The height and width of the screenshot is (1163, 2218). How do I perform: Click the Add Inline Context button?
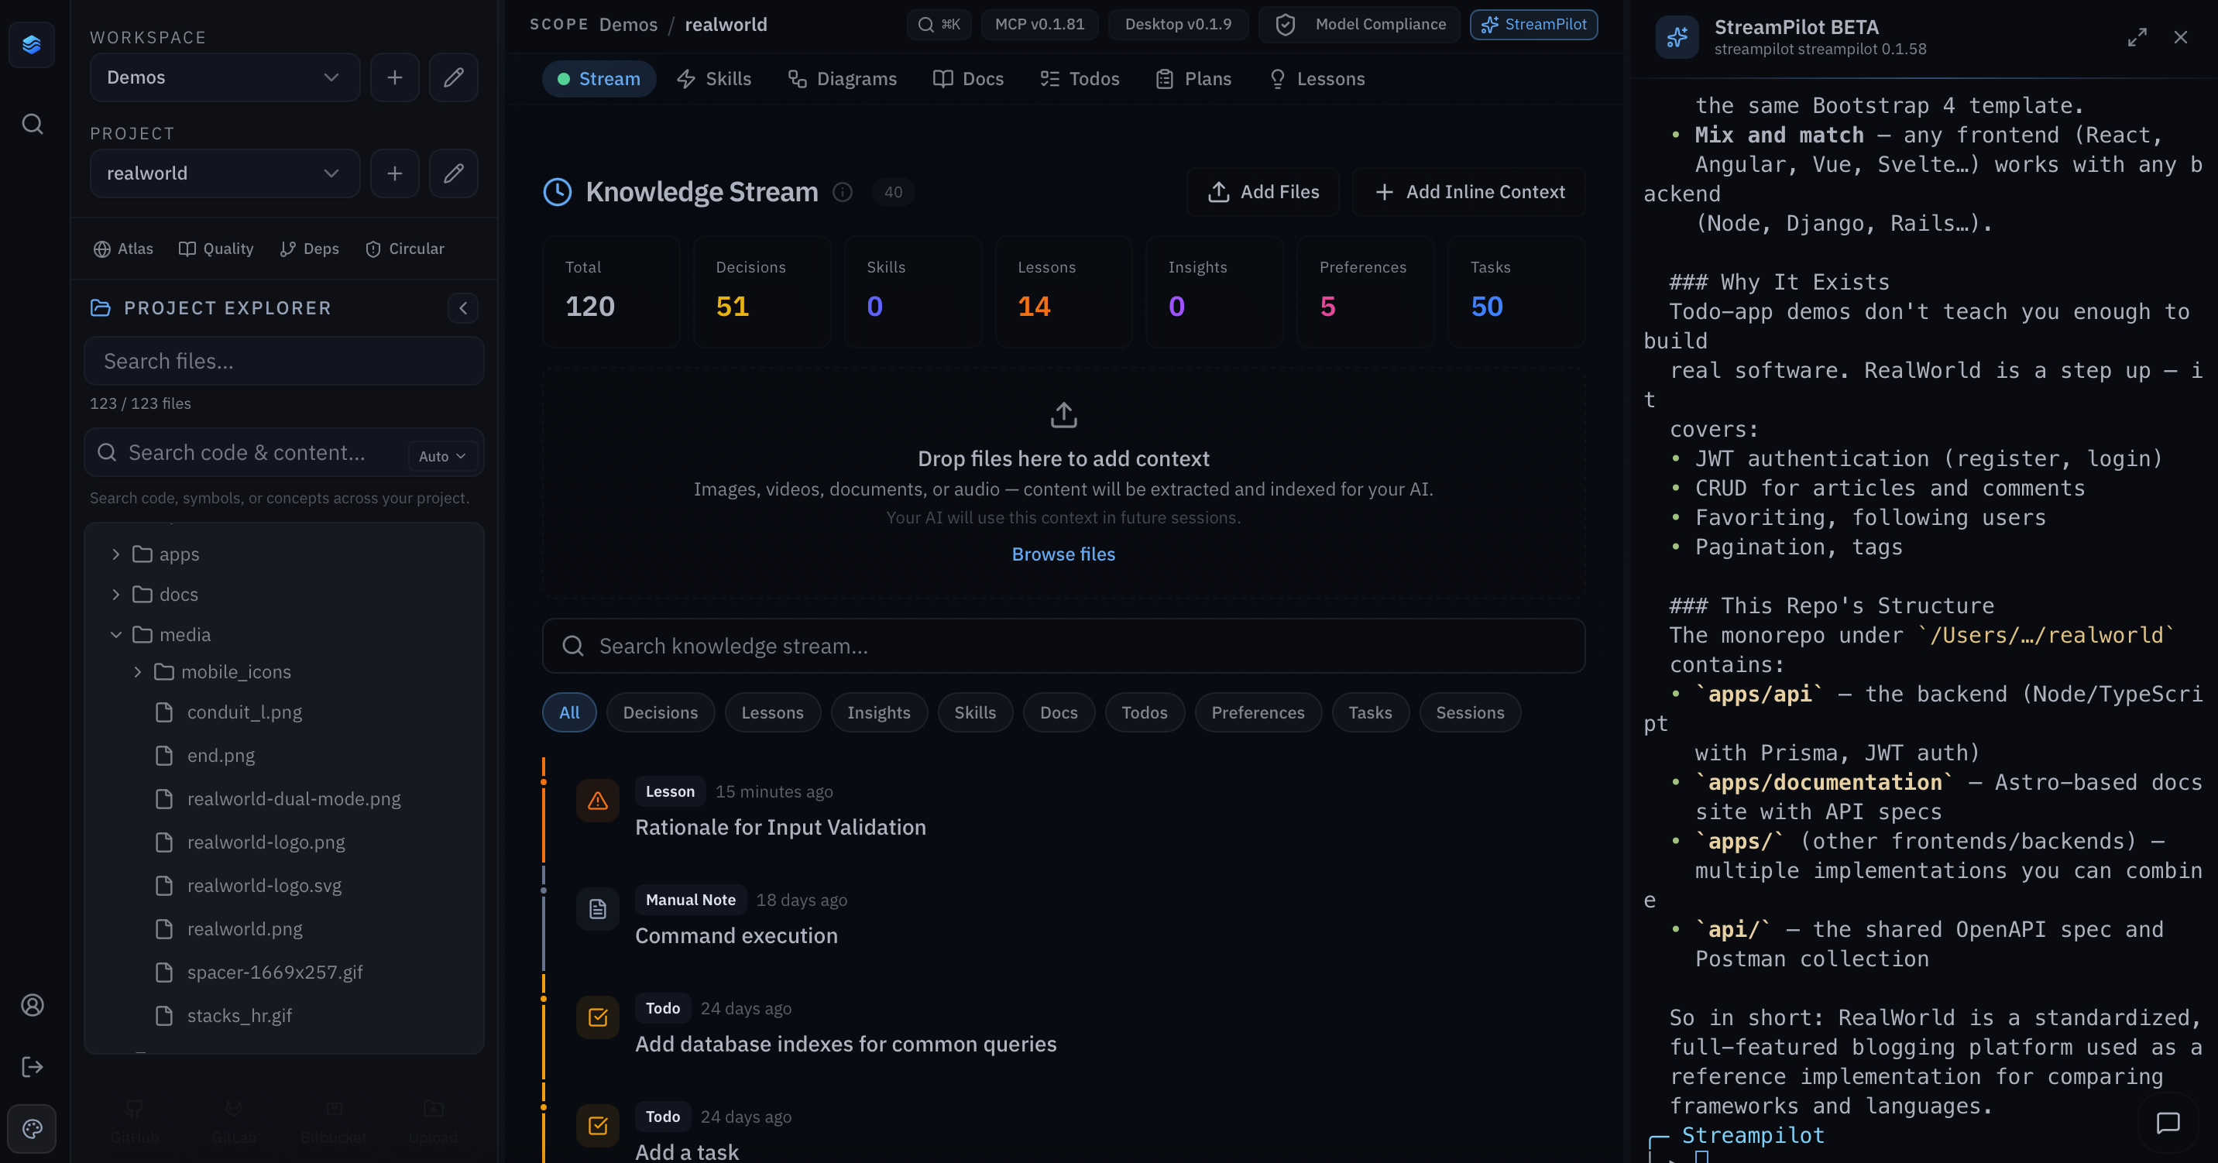1469,192
